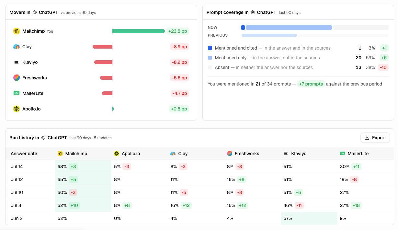Click the Clay logo in Movers list

click(17, 47)
